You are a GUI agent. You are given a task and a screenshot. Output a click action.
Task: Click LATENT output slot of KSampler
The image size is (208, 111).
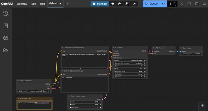pos(147,51)
